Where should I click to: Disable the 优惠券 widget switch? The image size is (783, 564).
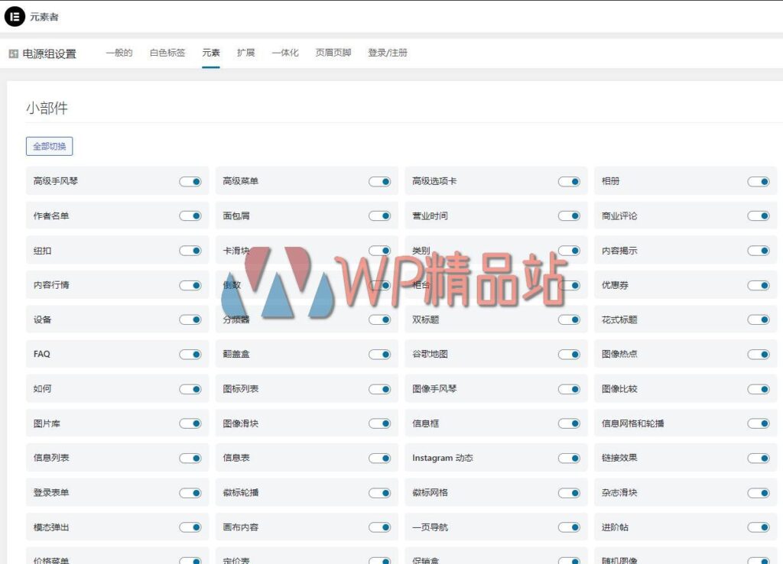(x=759, y=284)
